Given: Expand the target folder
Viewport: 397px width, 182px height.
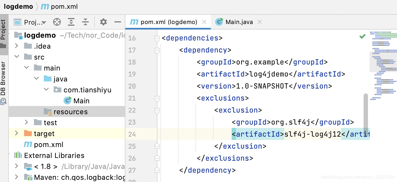Looking at the screenshot, I should click(16, 133).
